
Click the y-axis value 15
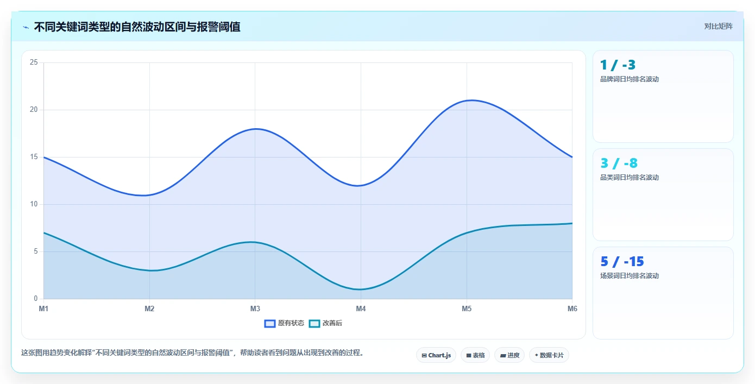(34, 157)
